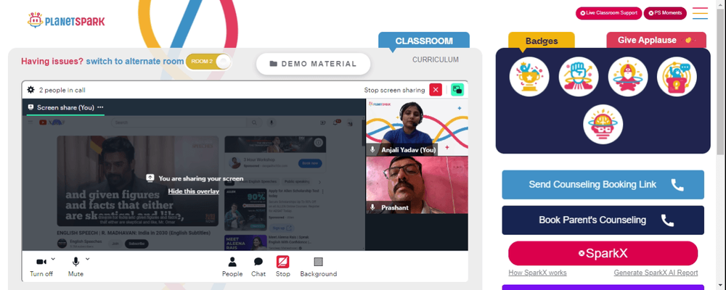Open PS Moments

tap(665, 13)
